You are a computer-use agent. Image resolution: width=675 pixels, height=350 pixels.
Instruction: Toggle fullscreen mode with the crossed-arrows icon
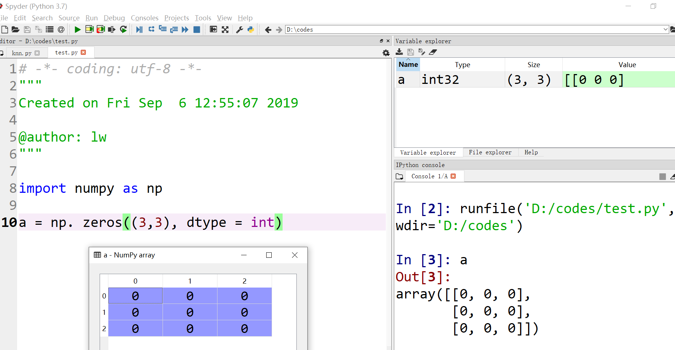click(225, 29)
